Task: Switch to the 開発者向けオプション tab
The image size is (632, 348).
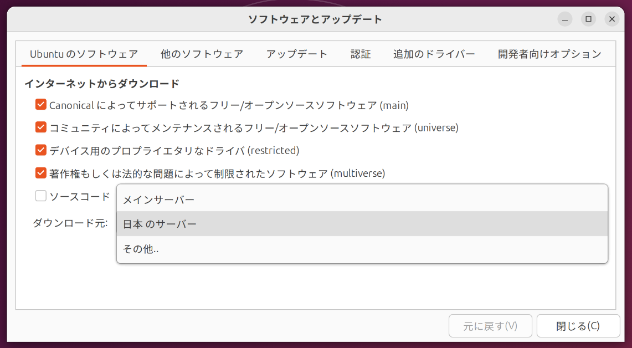Action: pos(549,54)
